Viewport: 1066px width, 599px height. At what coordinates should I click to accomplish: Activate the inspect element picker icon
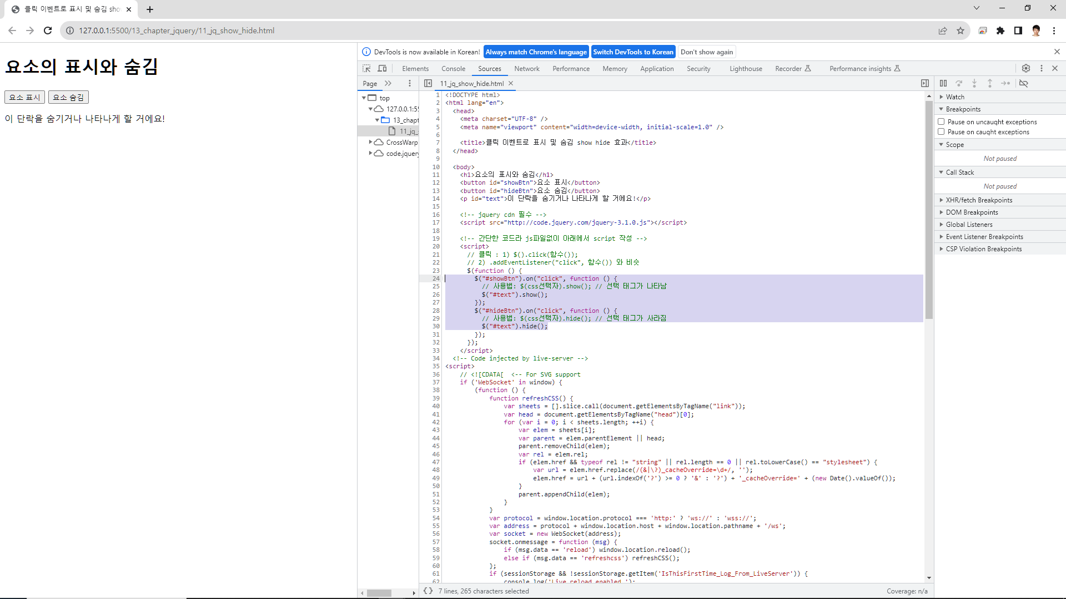tap(366, 68)
